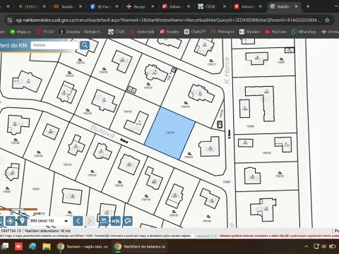Click the KN information tool button

click(115, 221)
